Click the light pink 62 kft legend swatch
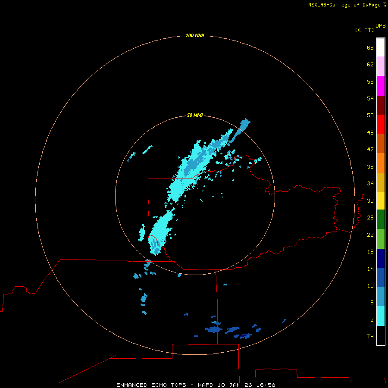 pos(381,66)
